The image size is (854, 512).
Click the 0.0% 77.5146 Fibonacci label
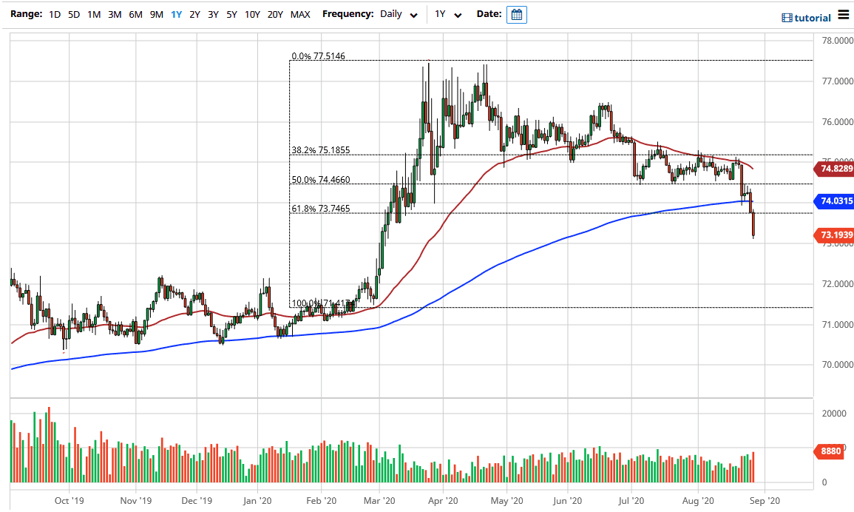pyautogui.click(x=319, y=56)
